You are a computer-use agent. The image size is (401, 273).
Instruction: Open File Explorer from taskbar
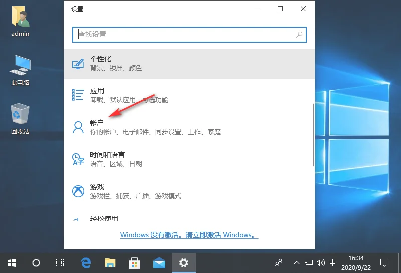click(110, 263)
